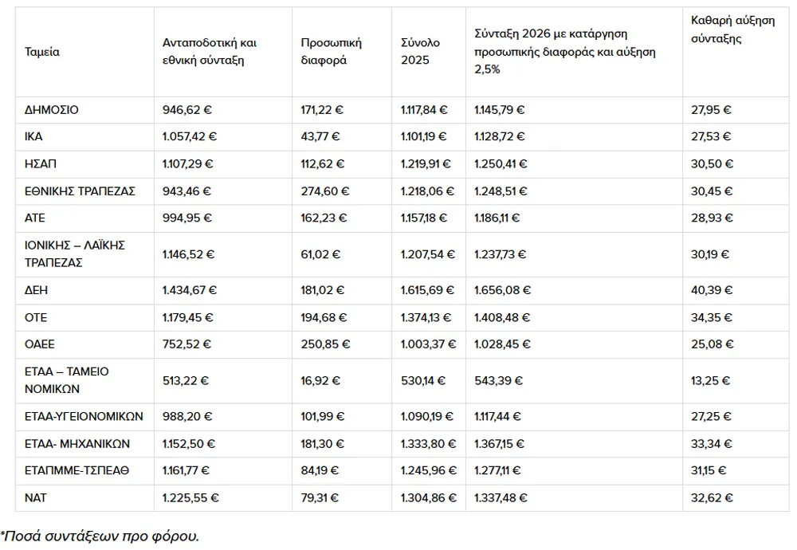Click the ΝΑΤ fund cell
This screenshot has width=797, height=550.
[x=36, y=497]
